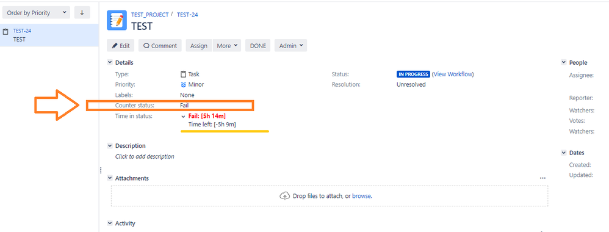The height and width of the screenshot is (232, 609).
Task: Collapse the Details section
Action: [x=109, y=62]
